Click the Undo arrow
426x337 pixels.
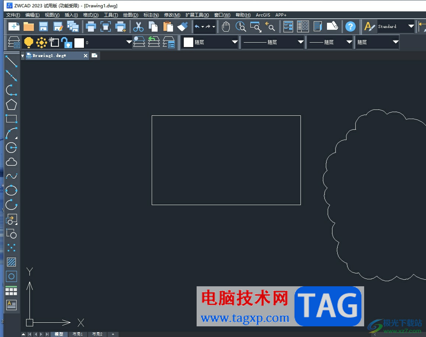(x=197, y=26)
